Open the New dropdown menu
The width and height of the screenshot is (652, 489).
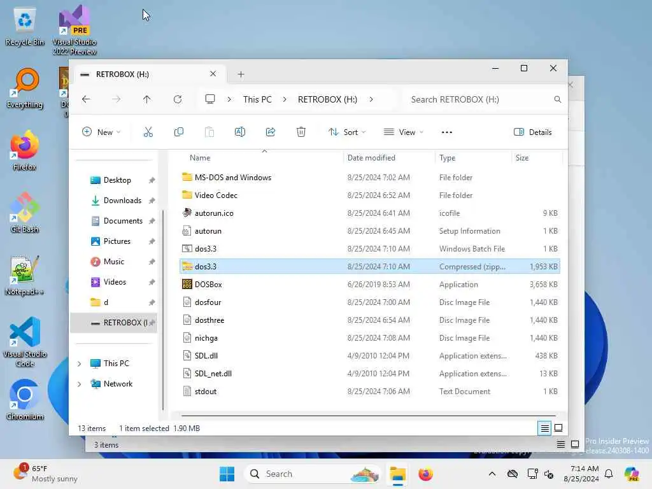101,132
